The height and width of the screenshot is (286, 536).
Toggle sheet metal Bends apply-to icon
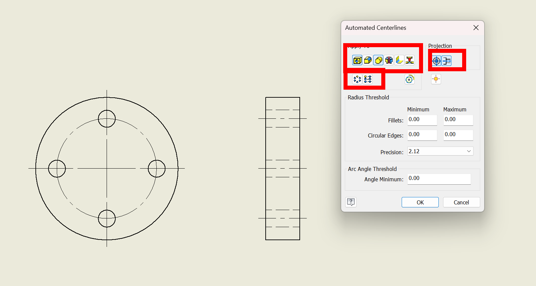pyautogui.click(x=399, y=60)
